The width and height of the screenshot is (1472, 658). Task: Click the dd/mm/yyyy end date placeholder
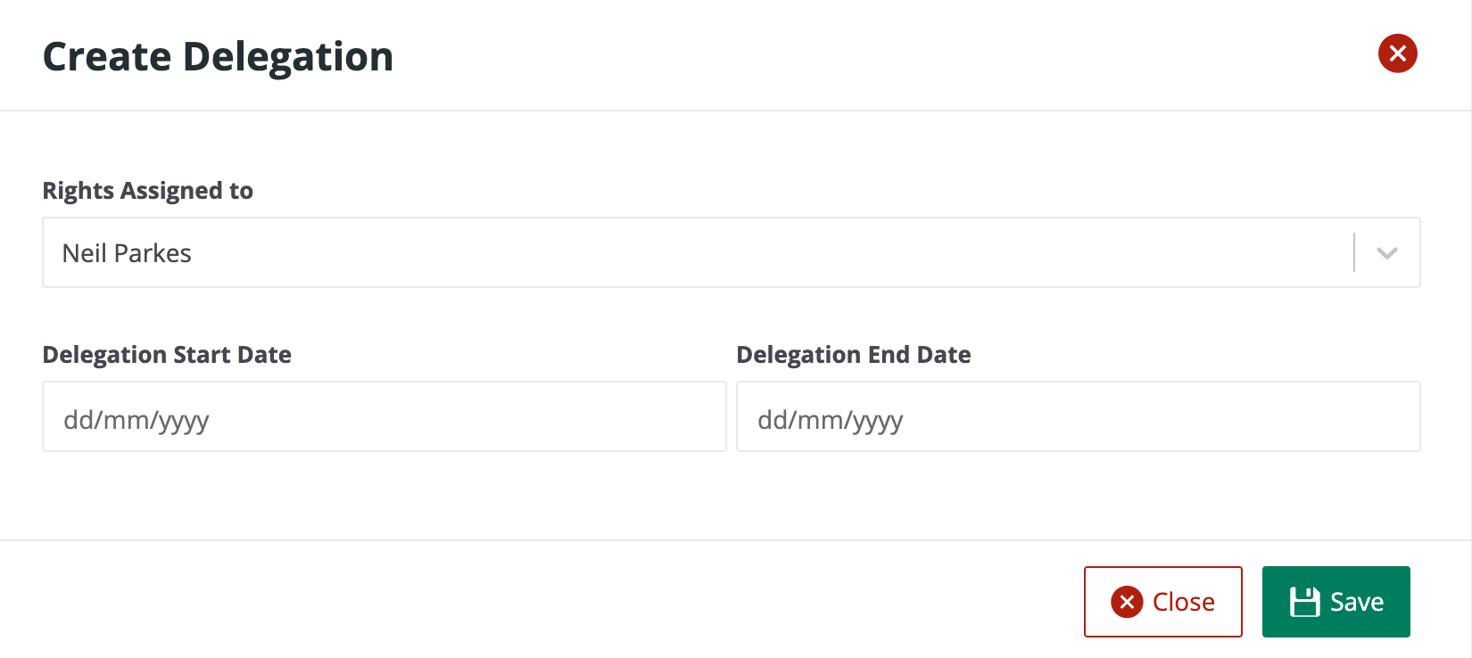coord(830,419)
